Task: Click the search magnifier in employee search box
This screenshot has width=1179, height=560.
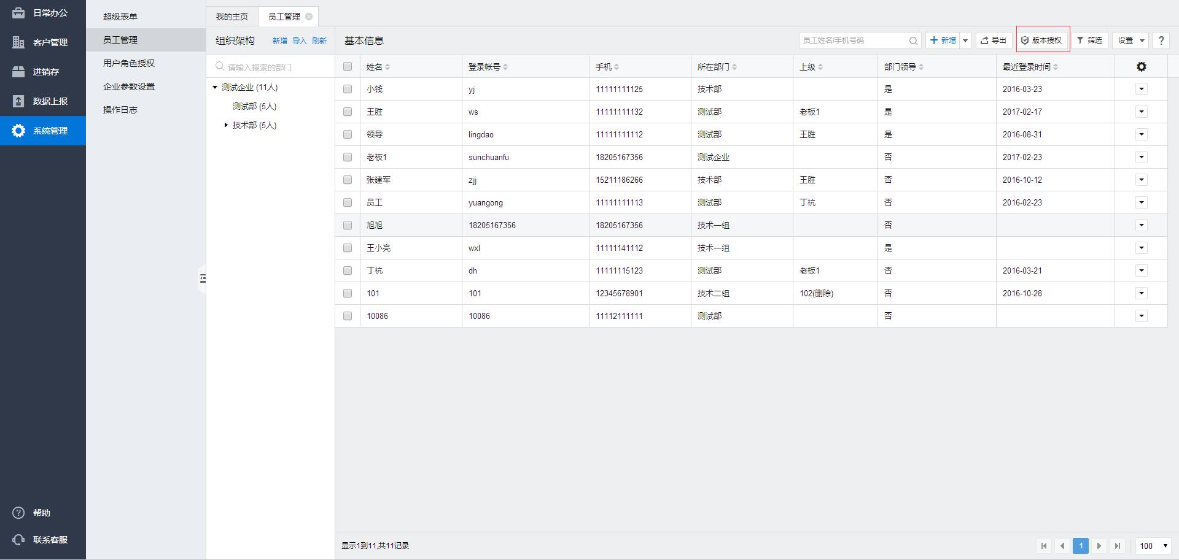Action: pos(913,40)
